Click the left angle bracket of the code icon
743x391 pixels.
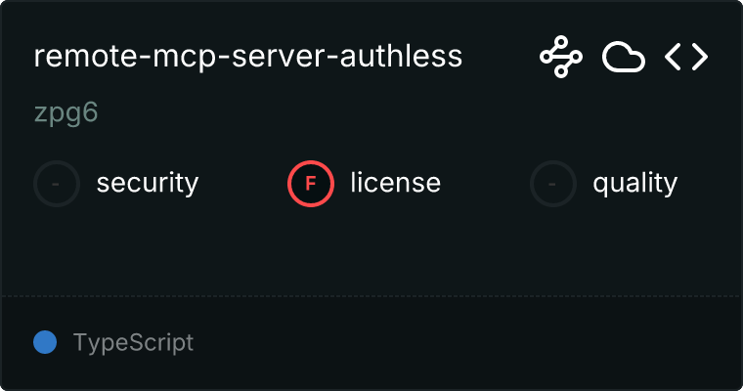coord(674,57)
